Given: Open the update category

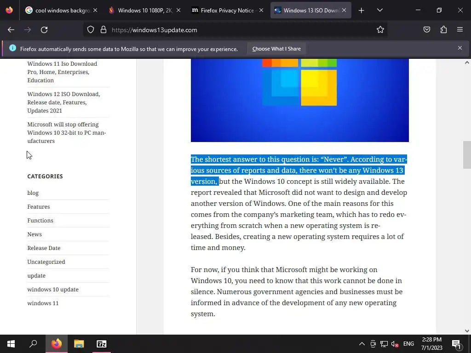Looking at the screenshot, I should pos(36,276).
